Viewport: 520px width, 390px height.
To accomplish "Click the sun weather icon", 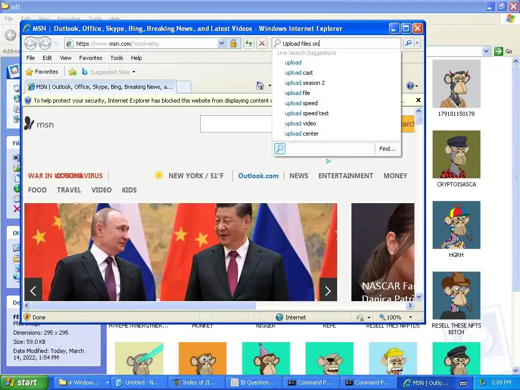I will pyautogui.click(x=159, y=175).
